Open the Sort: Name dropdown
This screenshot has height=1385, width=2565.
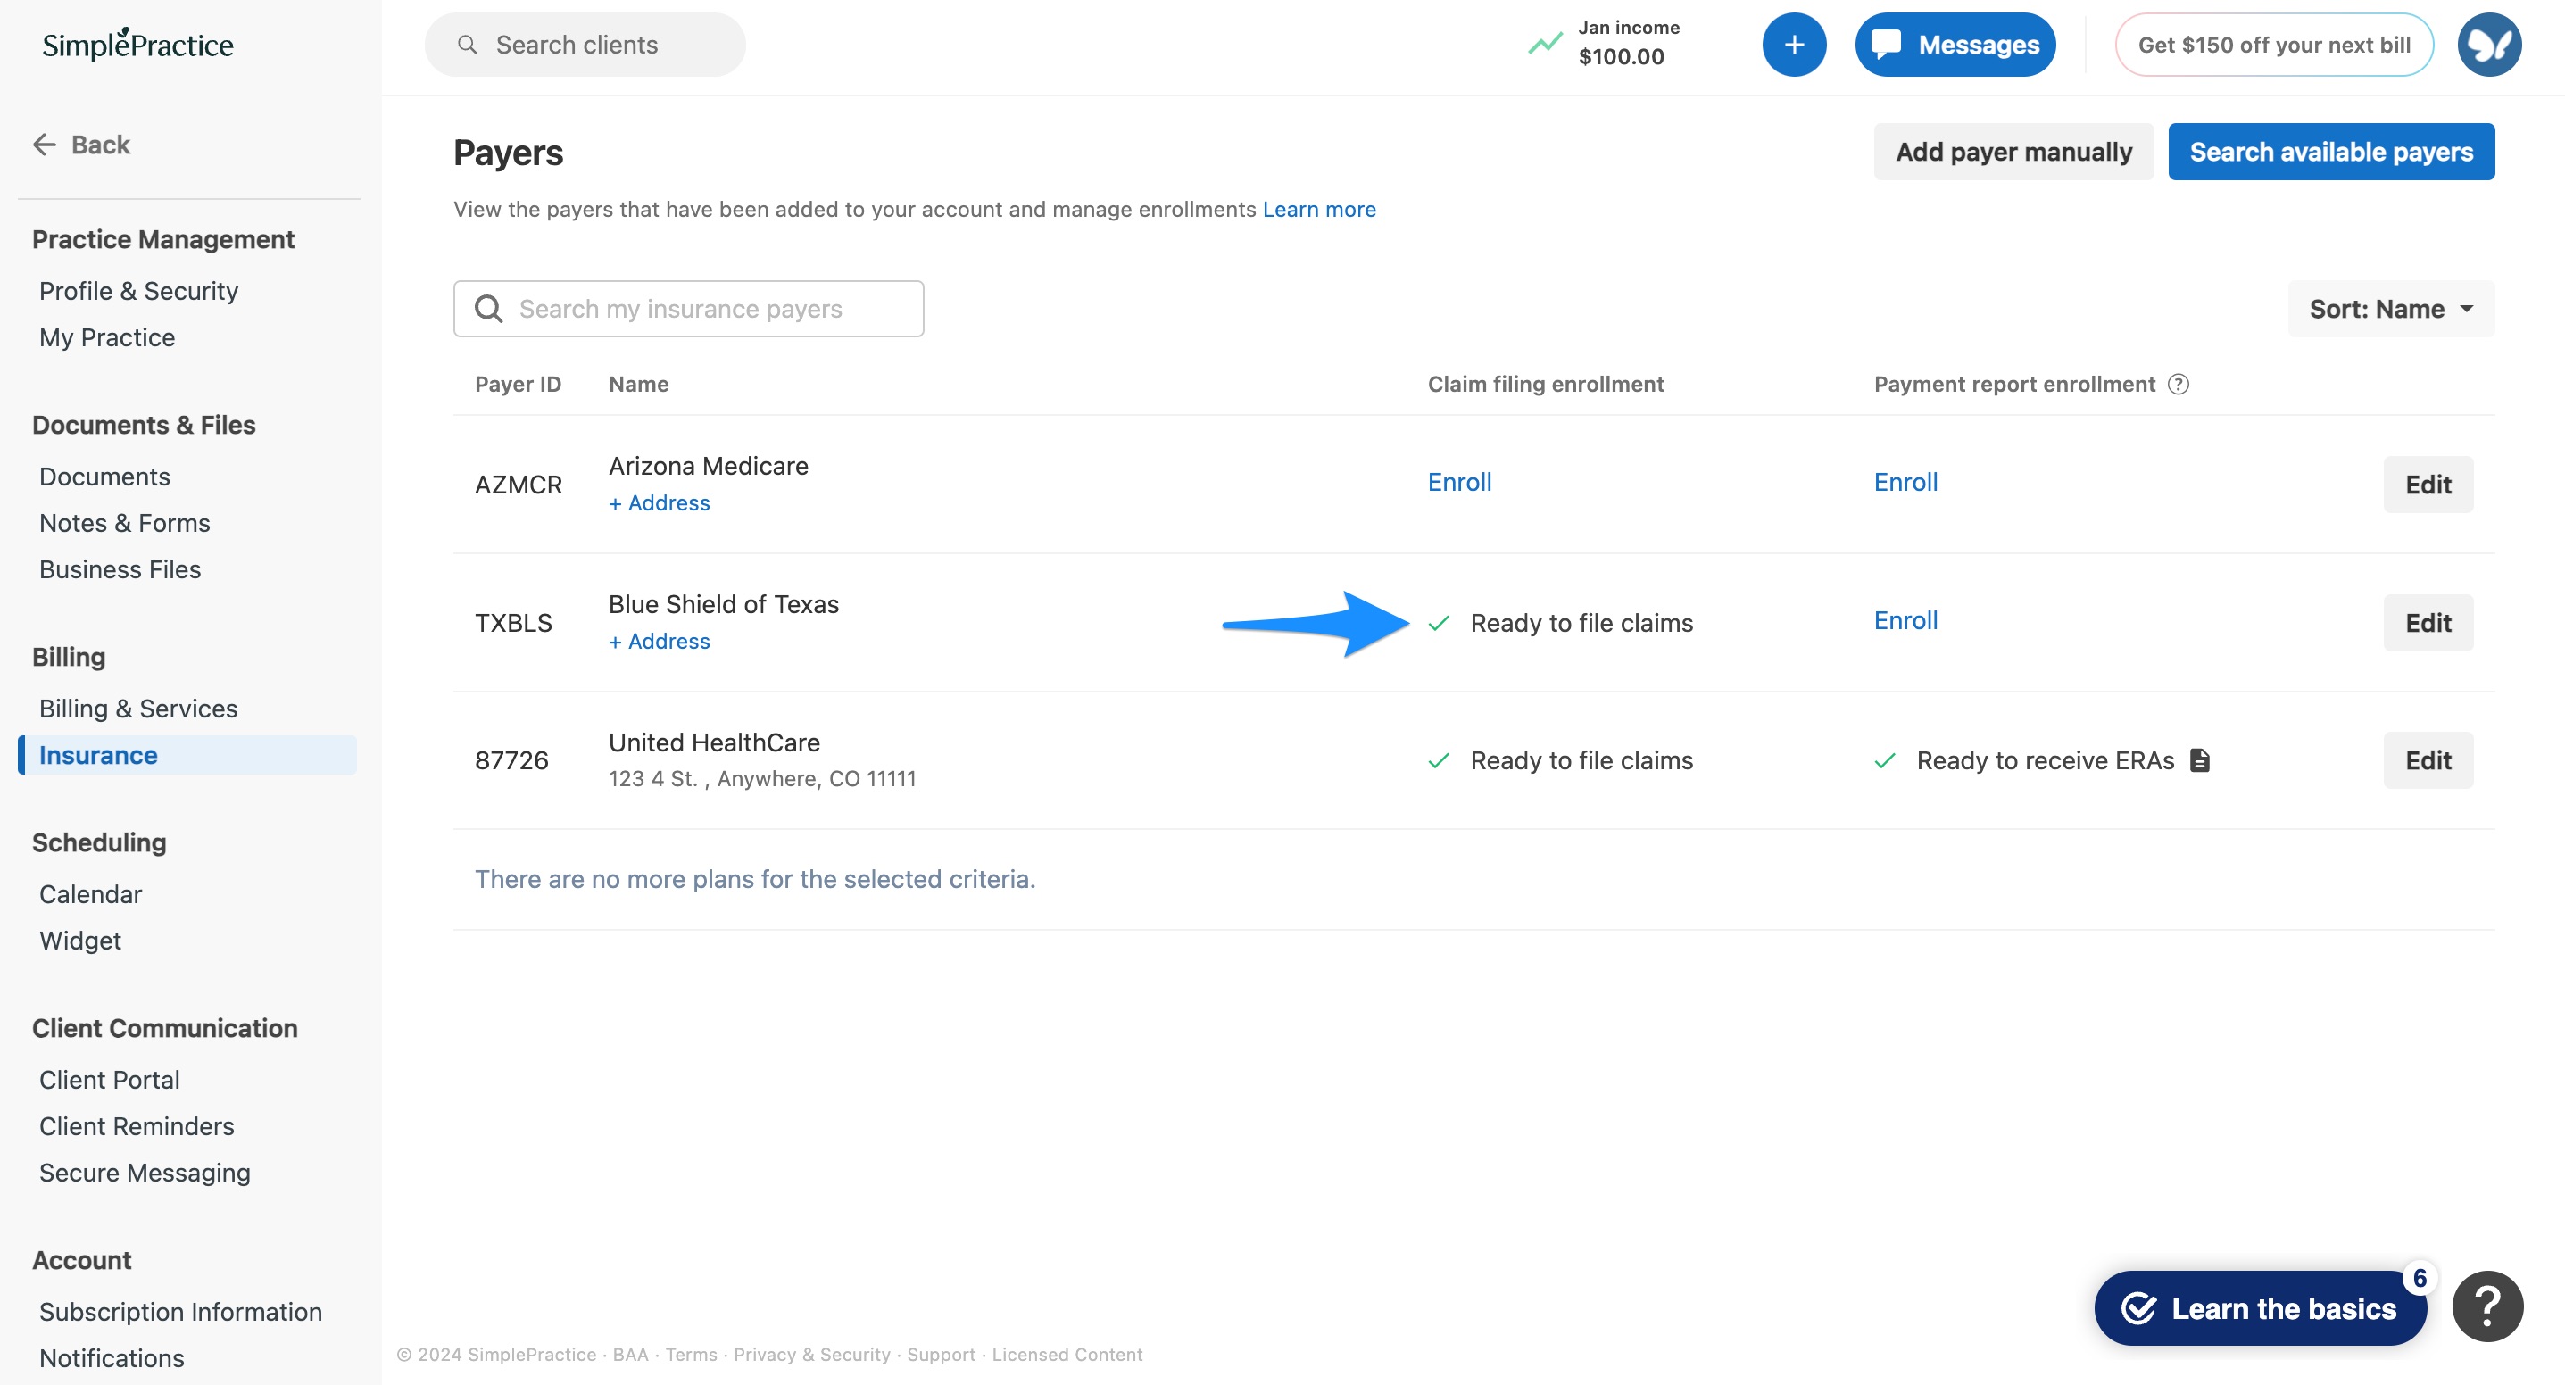(x=2390, y=309)
